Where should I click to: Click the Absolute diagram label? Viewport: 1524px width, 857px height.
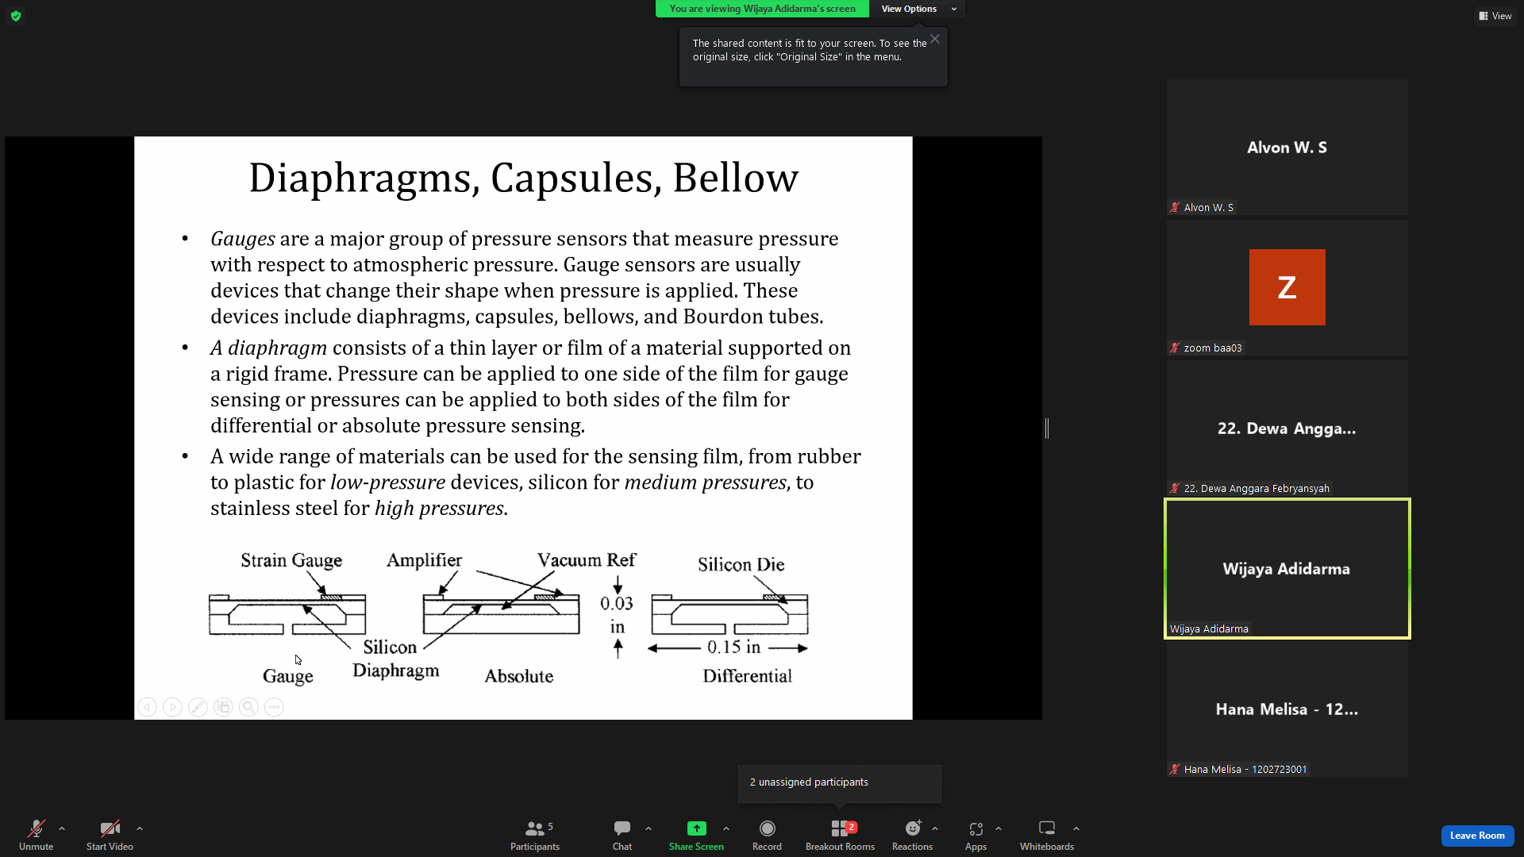click(x=519, y=676)
